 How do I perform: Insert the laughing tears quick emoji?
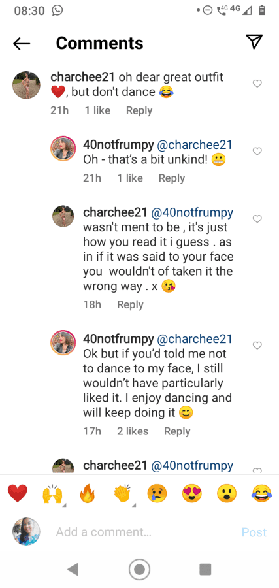click(x=261, y=493)
